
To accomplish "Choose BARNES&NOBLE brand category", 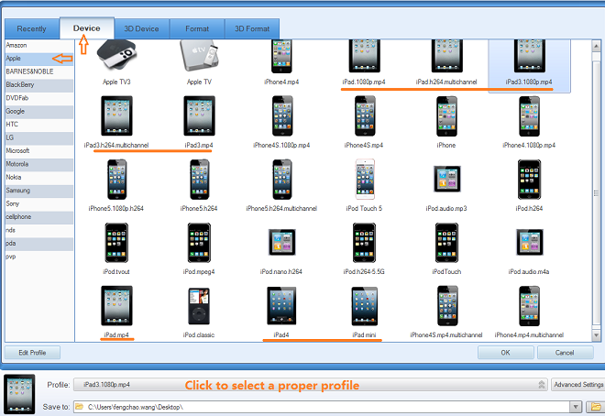I will point(39,71).
